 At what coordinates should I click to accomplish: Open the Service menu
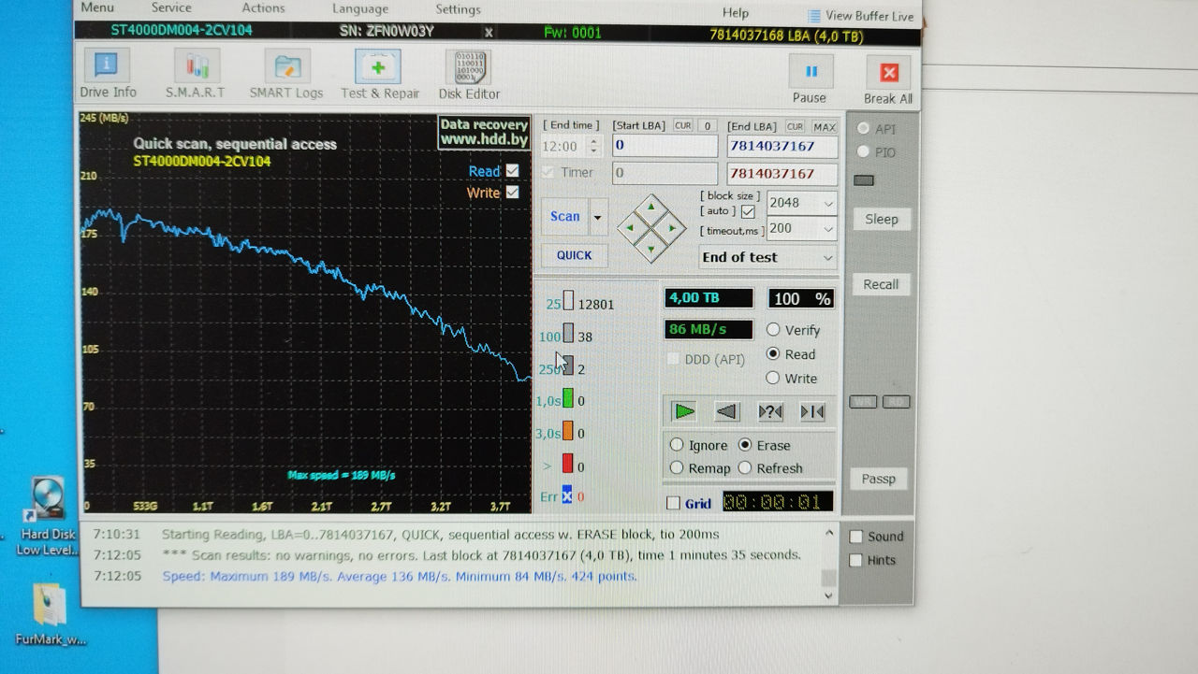click(171, 7)
